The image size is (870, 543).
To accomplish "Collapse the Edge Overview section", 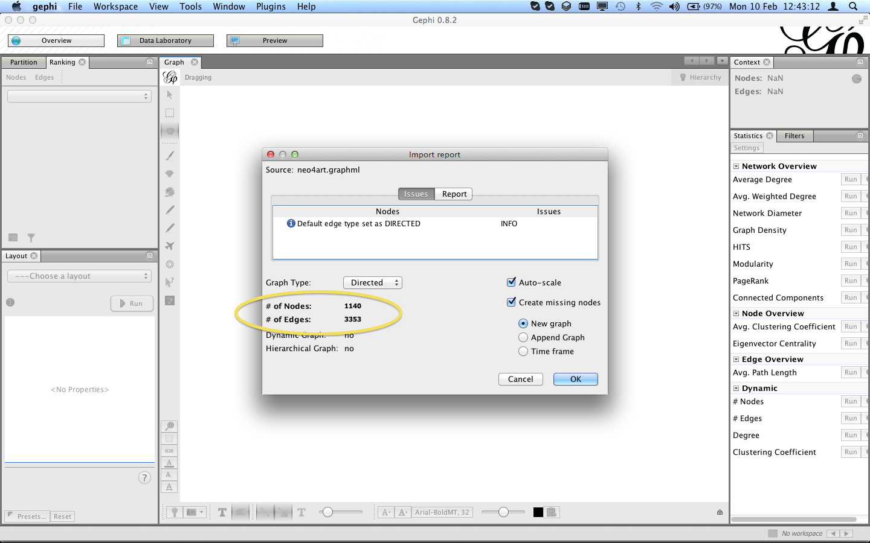I will (736, 360).
